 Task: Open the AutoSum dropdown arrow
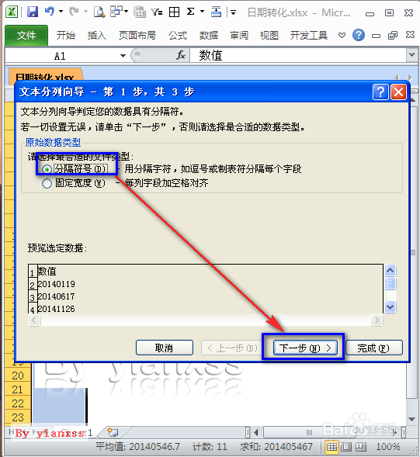pos(202,12)
